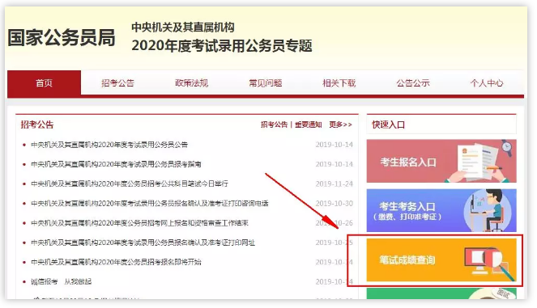This screenshot has height=308, width=537.
Task: Open 2020年度考试录用公务员公告 article
Action: click(x=109, y=145)
